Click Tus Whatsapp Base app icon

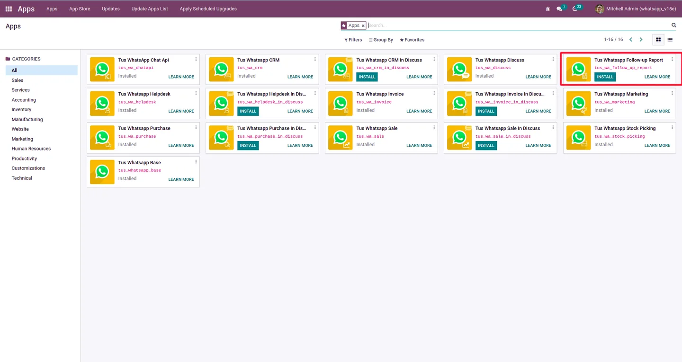click(x=102, y=172)
